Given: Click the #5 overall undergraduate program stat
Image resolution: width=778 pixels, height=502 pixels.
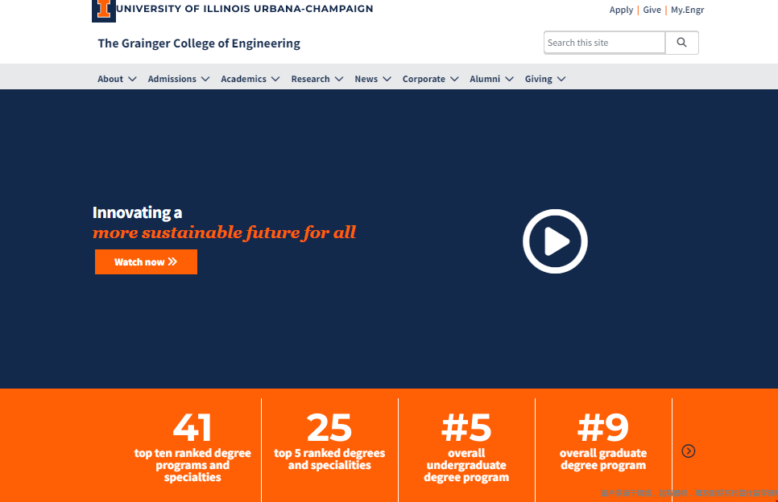Looking at the screenshot, I should click(466, 447).
